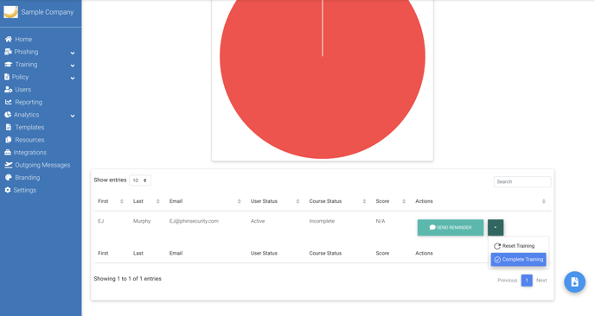This screenshot has height=316, width=595.
Task: Open the Show entries count dropdown
Action: coord(140,180)
